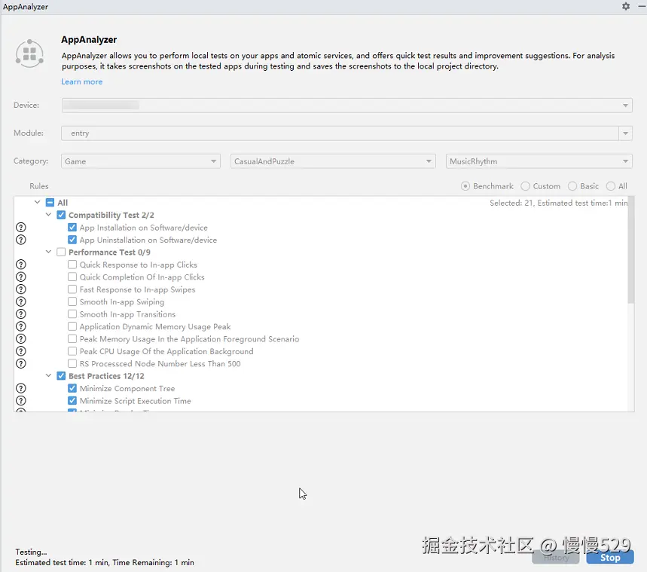Image resolution: width=647 pixels, height=572 pixels.
Task: Show help for Minimize Script Execution Time
Action: click(20, 401)
